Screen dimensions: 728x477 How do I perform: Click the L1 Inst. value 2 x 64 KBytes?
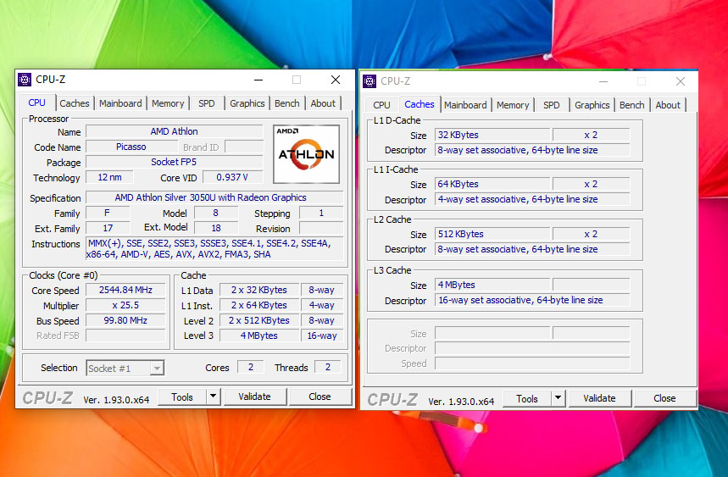259,305
